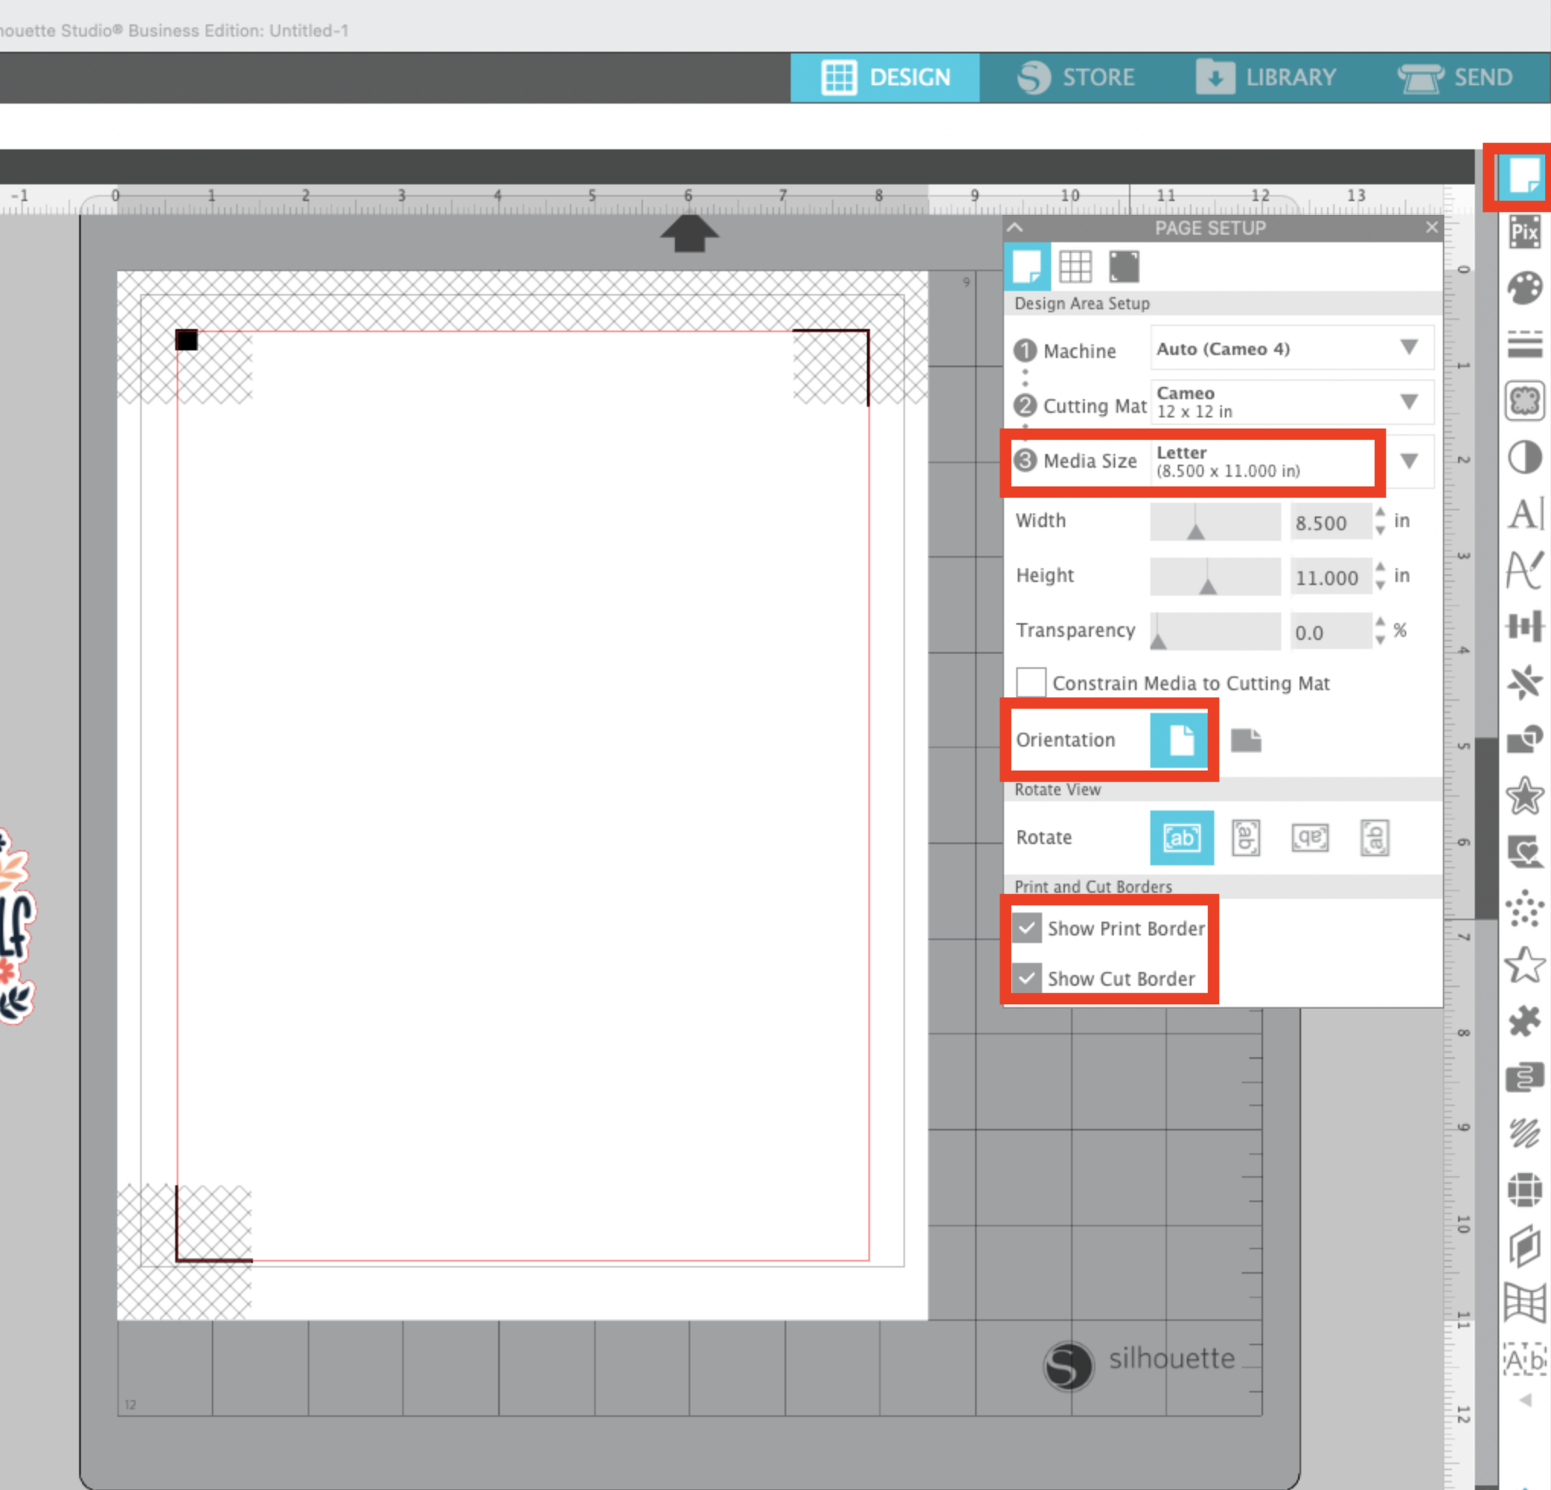Click the Width value input field

pyautogui.click(x=1329, y=523)
